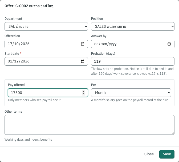Focus the Start date field
Screen dimensions: 179x162
pyautogui.click(x=46, y=61)
